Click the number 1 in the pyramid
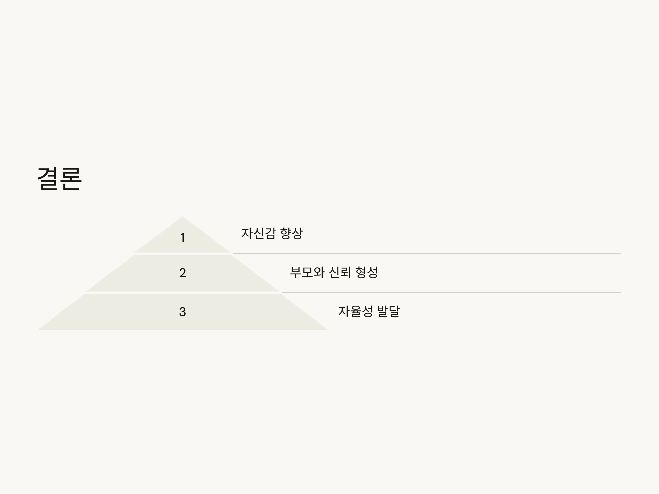This screenshot has width=659, height=494. click(183, 238)
